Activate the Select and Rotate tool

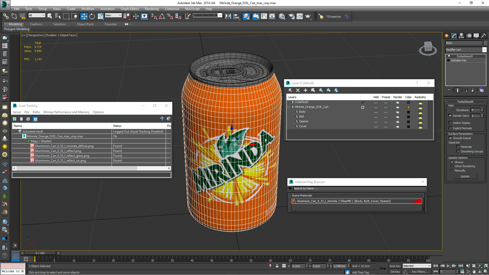tap(92, 16)
